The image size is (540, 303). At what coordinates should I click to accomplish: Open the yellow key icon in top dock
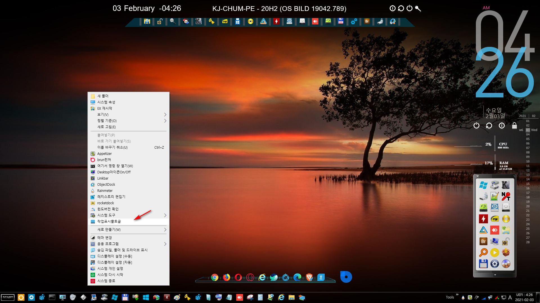pos(211,21)
